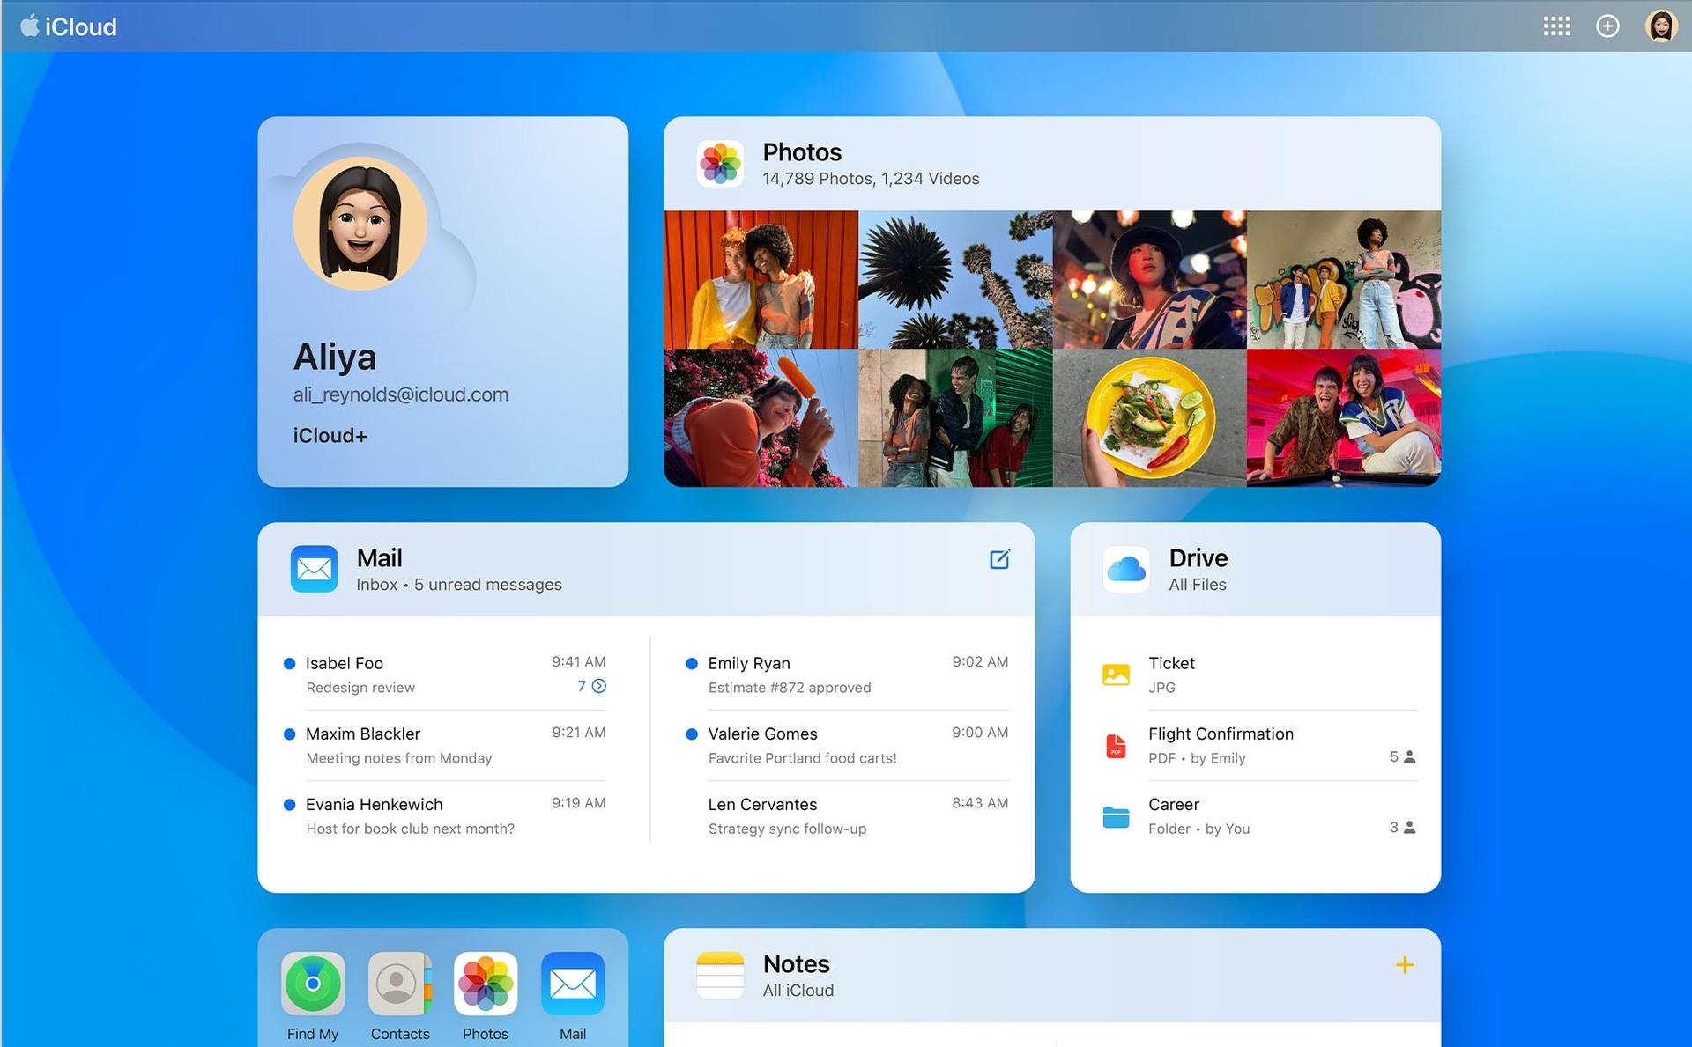Add a new note with plus icon
1692x1047 pixels.
1405,965
